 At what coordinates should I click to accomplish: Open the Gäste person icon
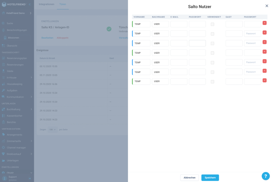coord(3,71)
